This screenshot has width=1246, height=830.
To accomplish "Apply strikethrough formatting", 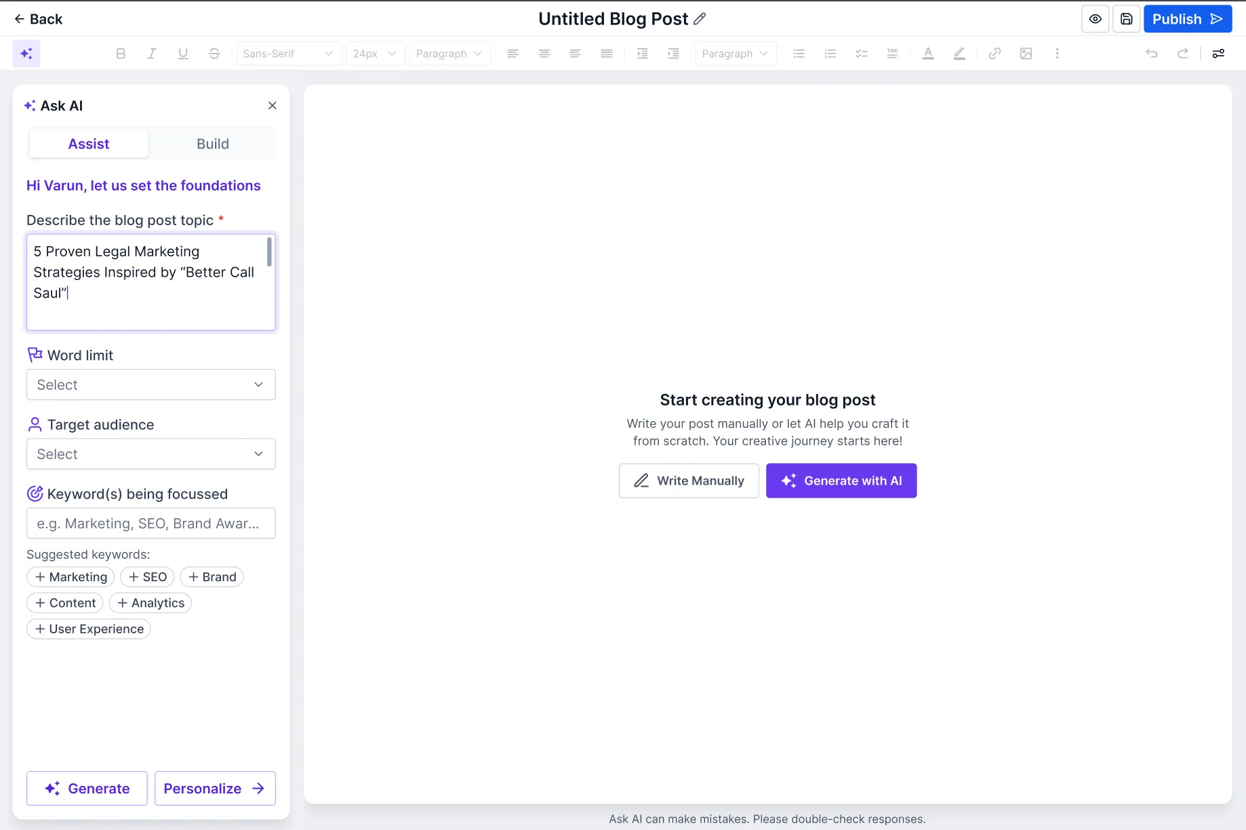I will [214, 54].
